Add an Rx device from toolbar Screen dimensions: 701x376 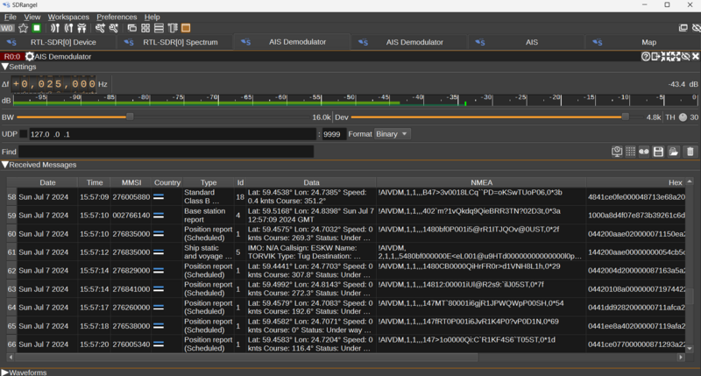click(54, 28)
